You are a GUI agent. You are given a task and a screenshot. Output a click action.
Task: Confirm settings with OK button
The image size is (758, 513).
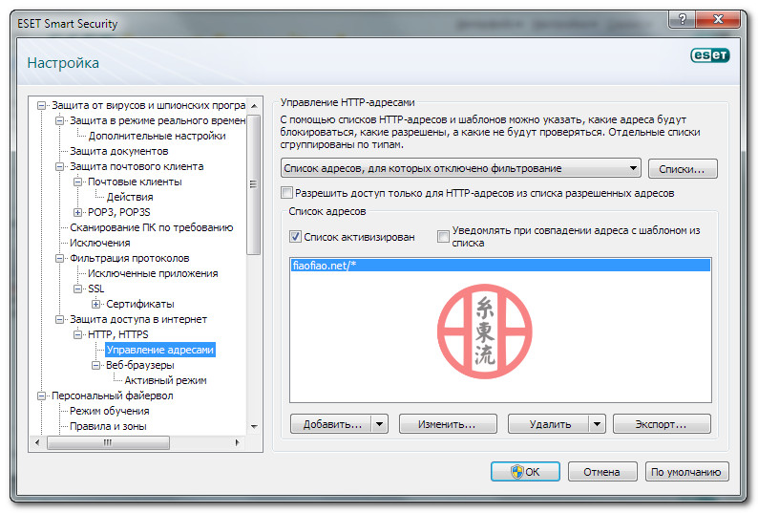click(x=525, y=471)
